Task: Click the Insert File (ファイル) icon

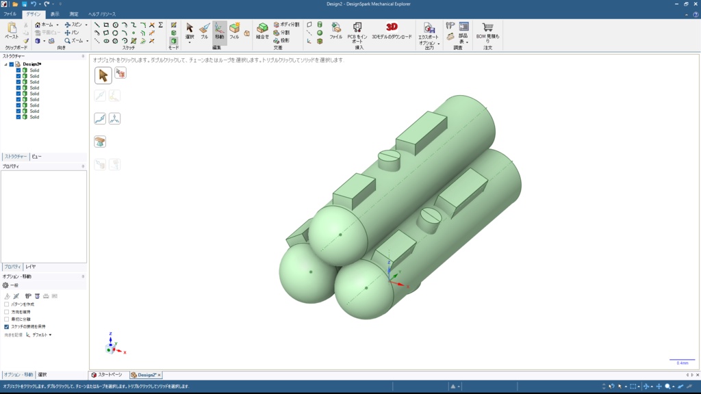Action: [x=335, y=31]
